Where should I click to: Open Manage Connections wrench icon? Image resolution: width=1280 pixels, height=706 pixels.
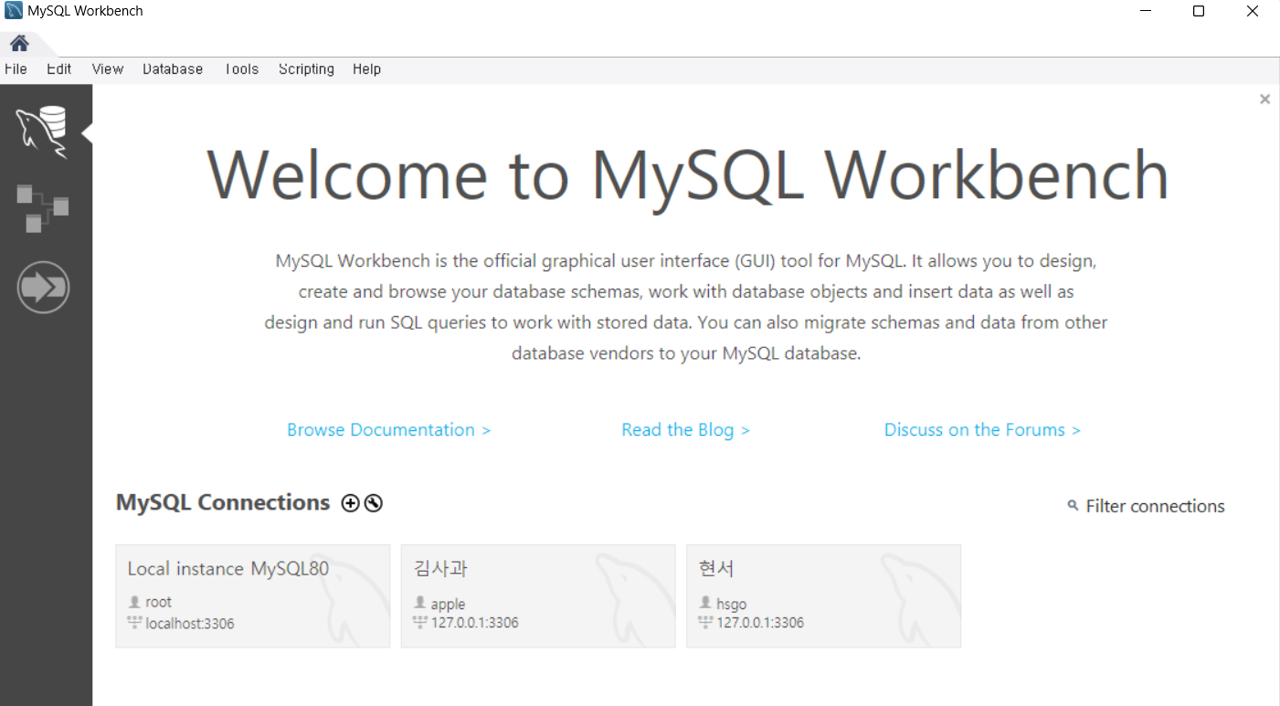pos(373,503)
